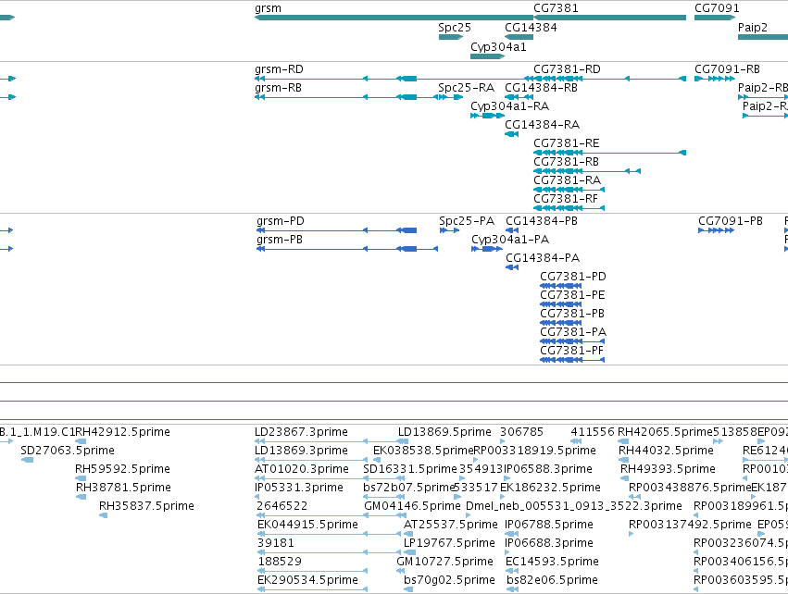Click the RH49393.5prime EST

(x=626, y=478)
